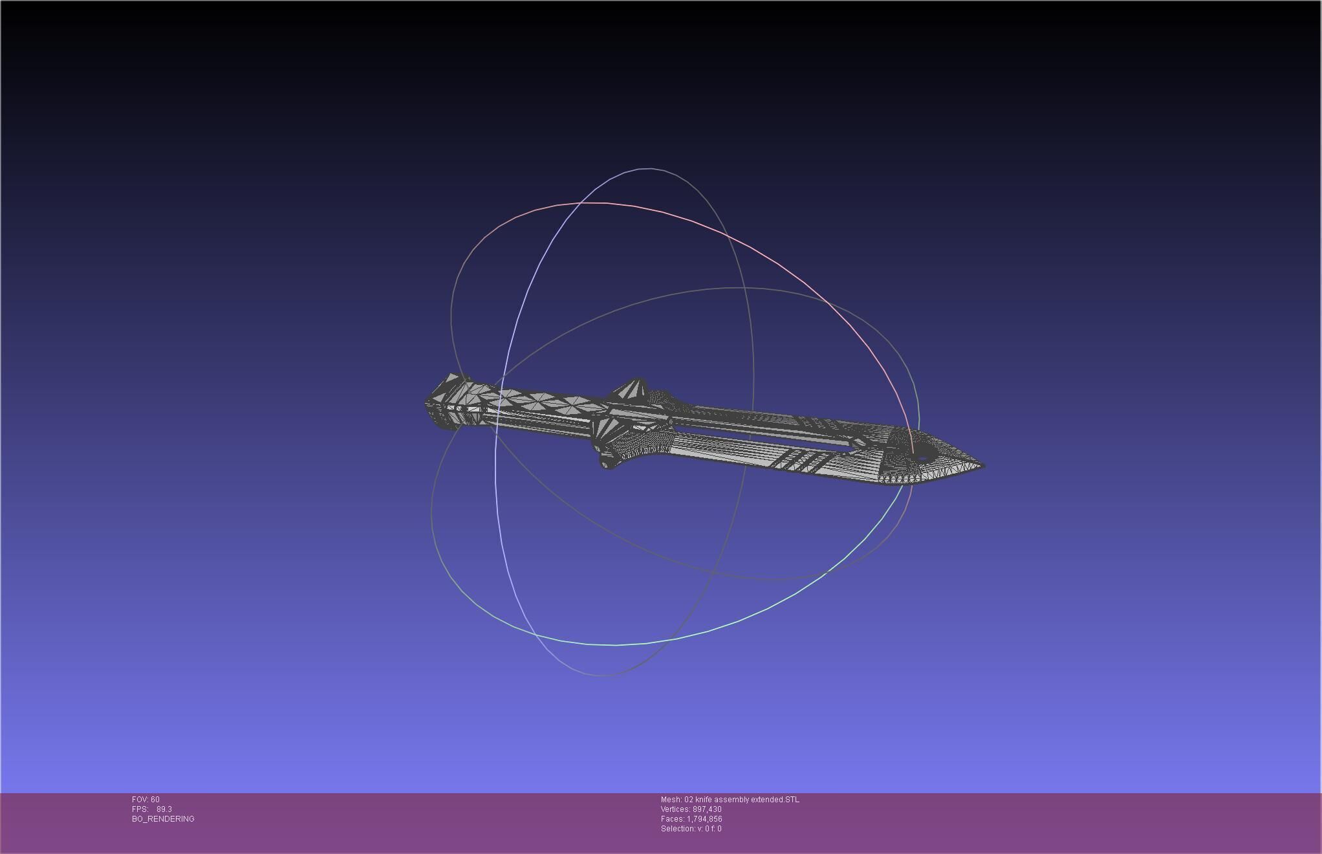Click the BO_RENDERING status text

[x=163, y=819]
